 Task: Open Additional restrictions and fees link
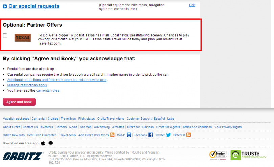(56, 80)
